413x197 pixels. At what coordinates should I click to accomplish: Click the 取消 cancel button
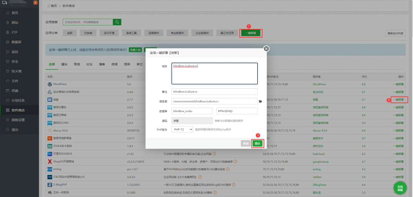click(246, 143)
